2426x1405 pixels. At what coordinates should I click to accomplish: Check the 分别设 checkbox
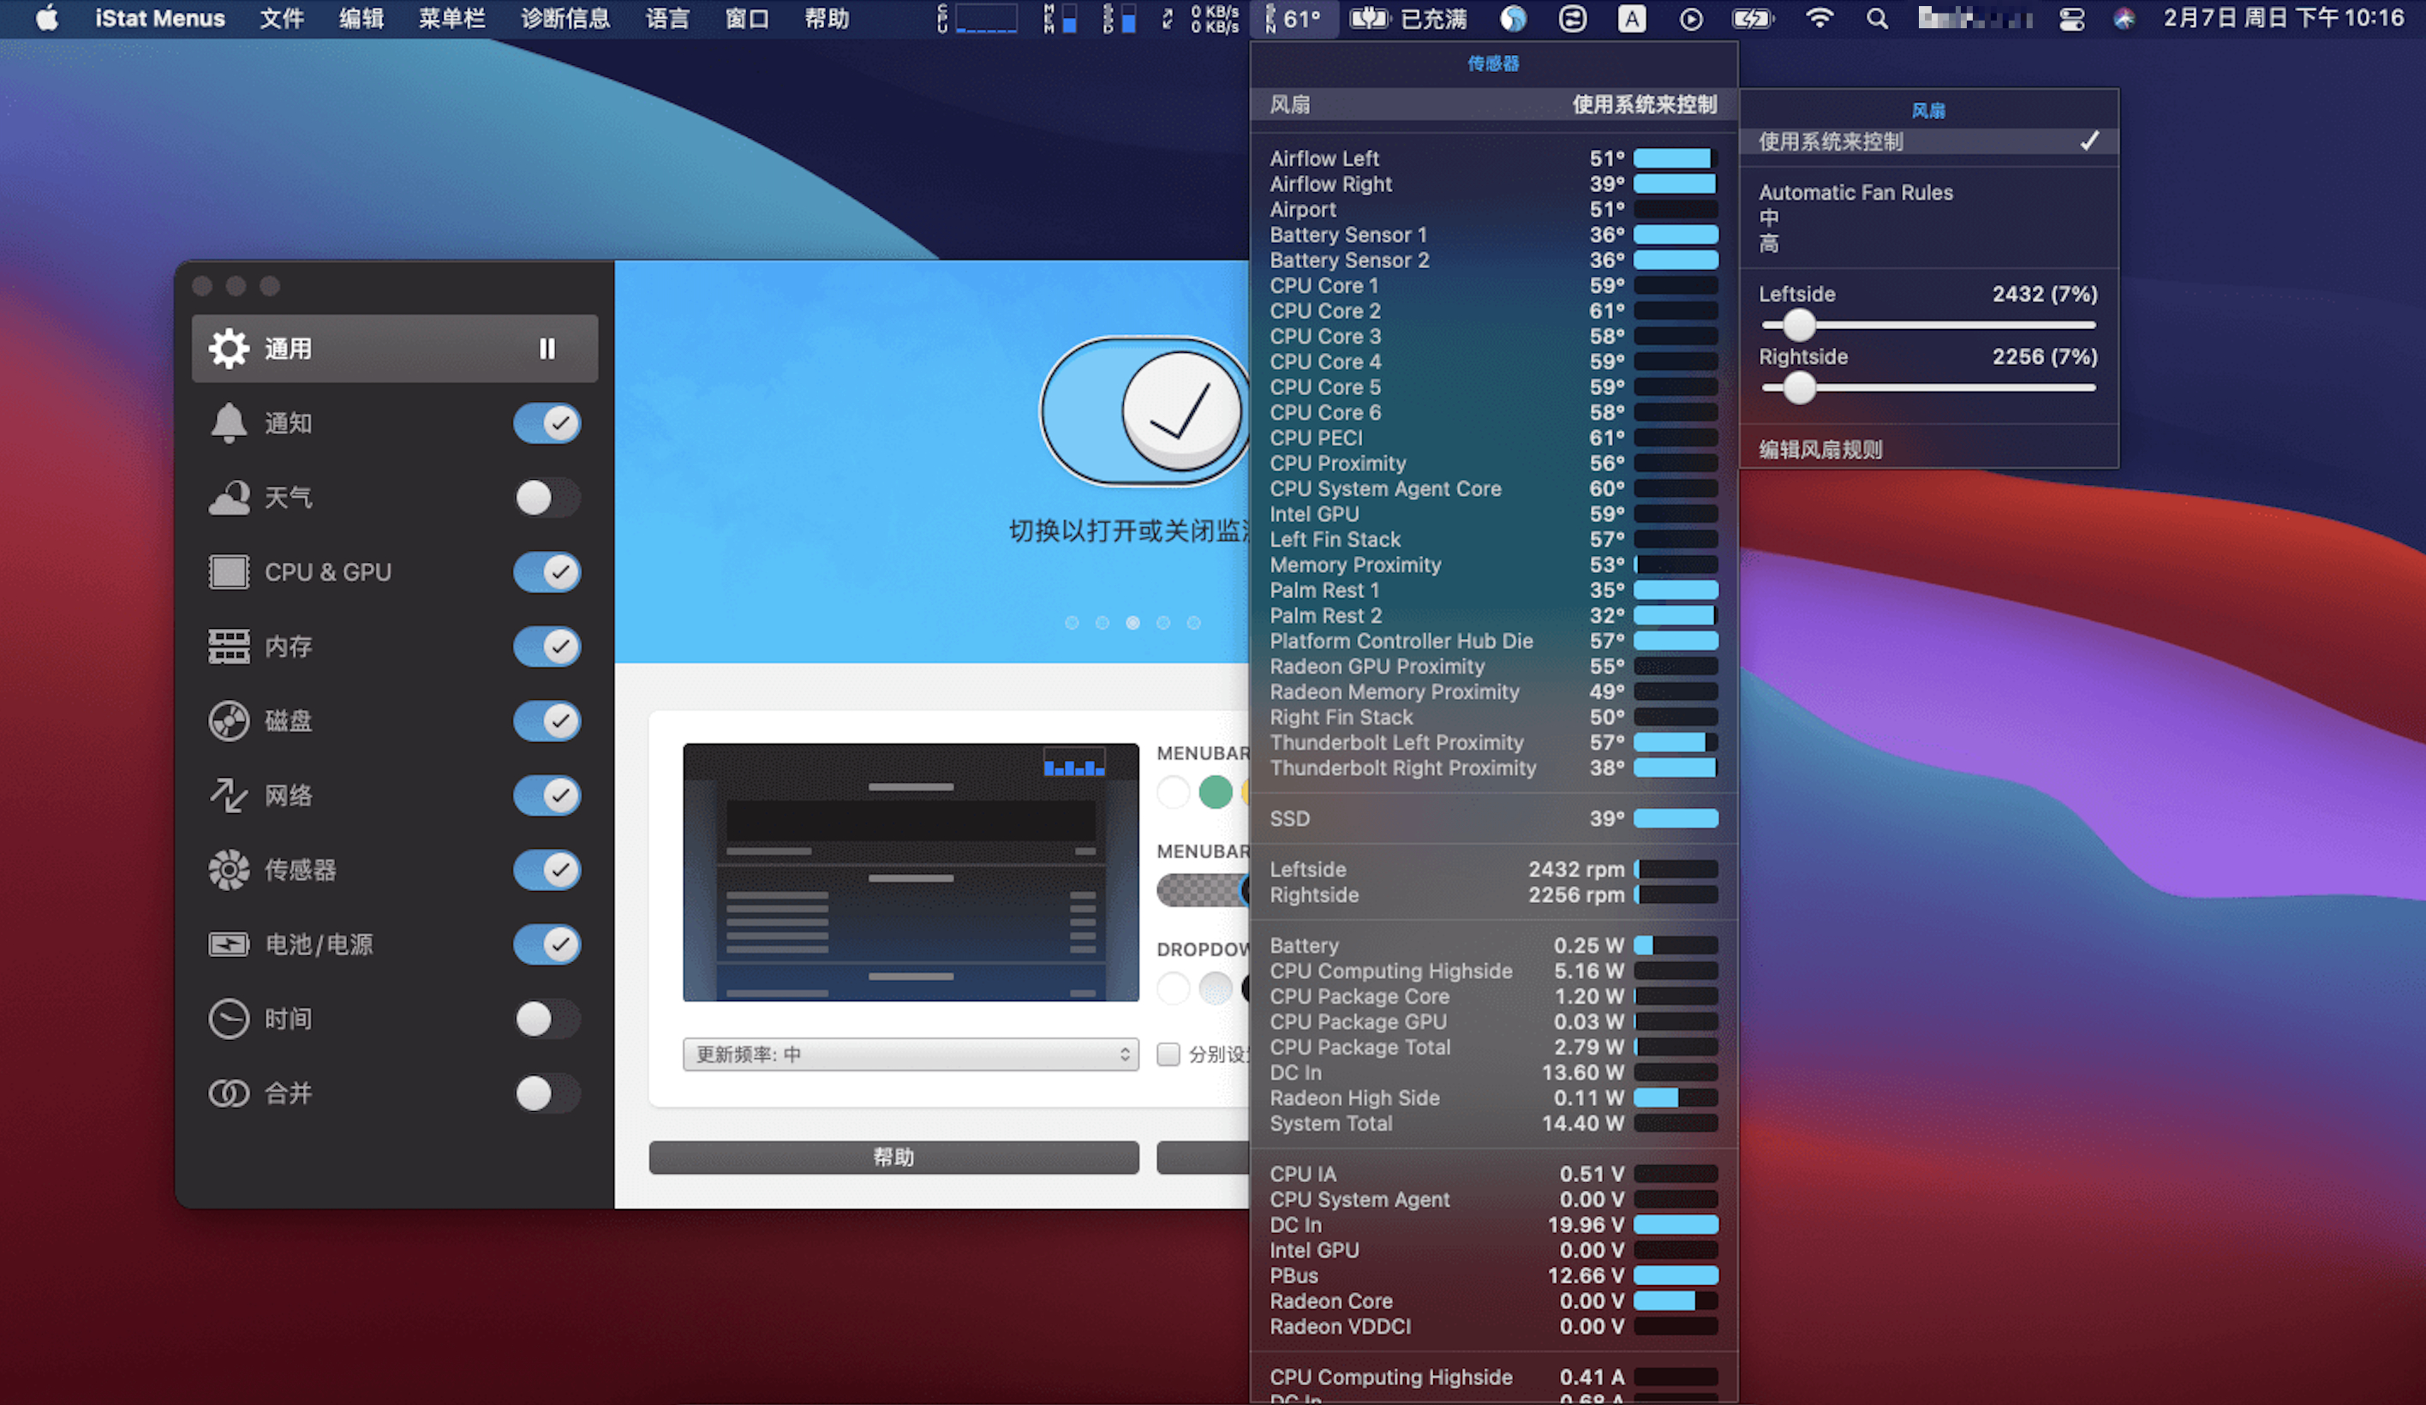pos(1168,1055)
